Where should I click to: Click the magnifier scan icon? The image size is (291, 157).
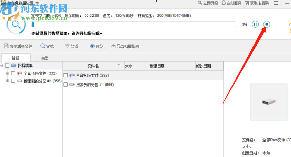click(x=16, y=25)
